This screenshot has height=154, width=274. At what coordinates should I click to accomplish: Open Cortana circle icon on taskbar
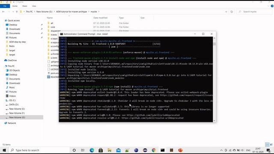point(74,150)
